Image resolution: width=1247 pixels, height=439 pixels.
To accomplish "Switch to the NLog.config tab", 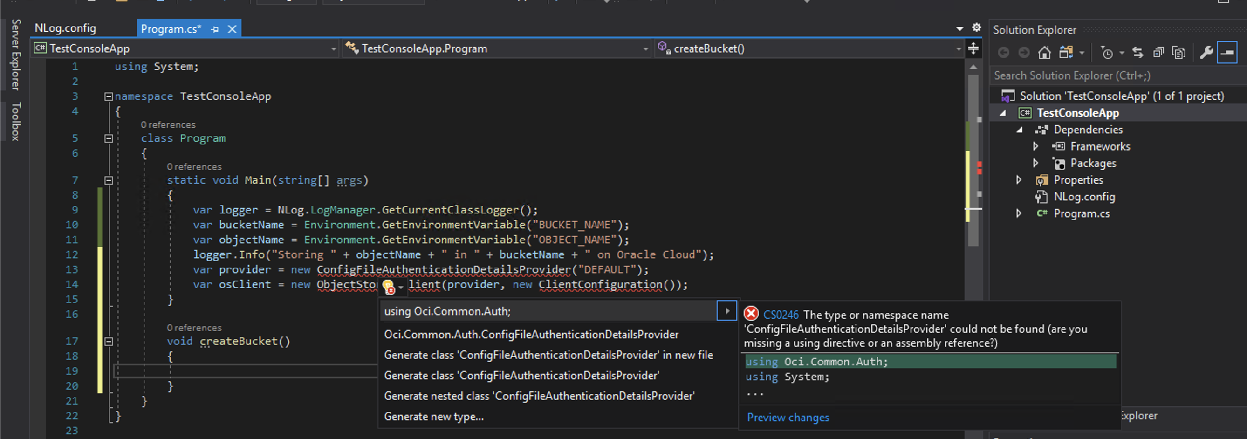I will [x=65, y=28].
